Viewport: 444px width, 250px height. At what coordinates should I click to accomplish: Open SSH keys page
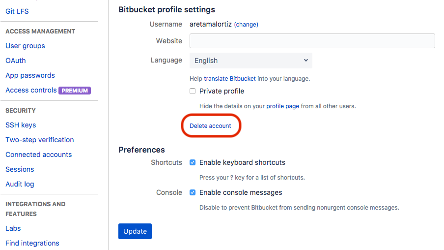[21, 125]
